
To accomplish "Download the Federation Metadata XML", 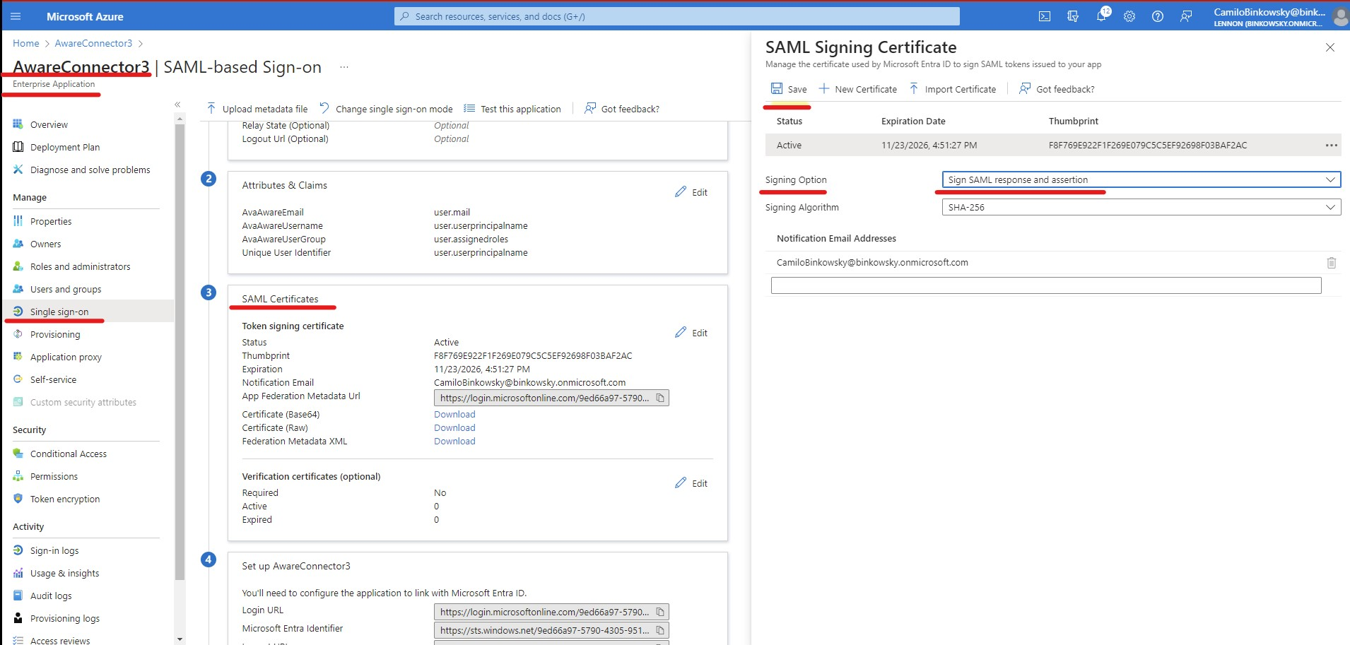I will (454, 441).
